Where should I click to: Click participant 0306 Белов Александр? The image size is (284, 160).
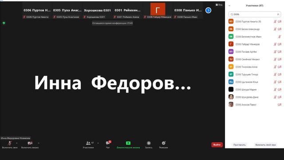pyautogui.click(x=254, y=29)
